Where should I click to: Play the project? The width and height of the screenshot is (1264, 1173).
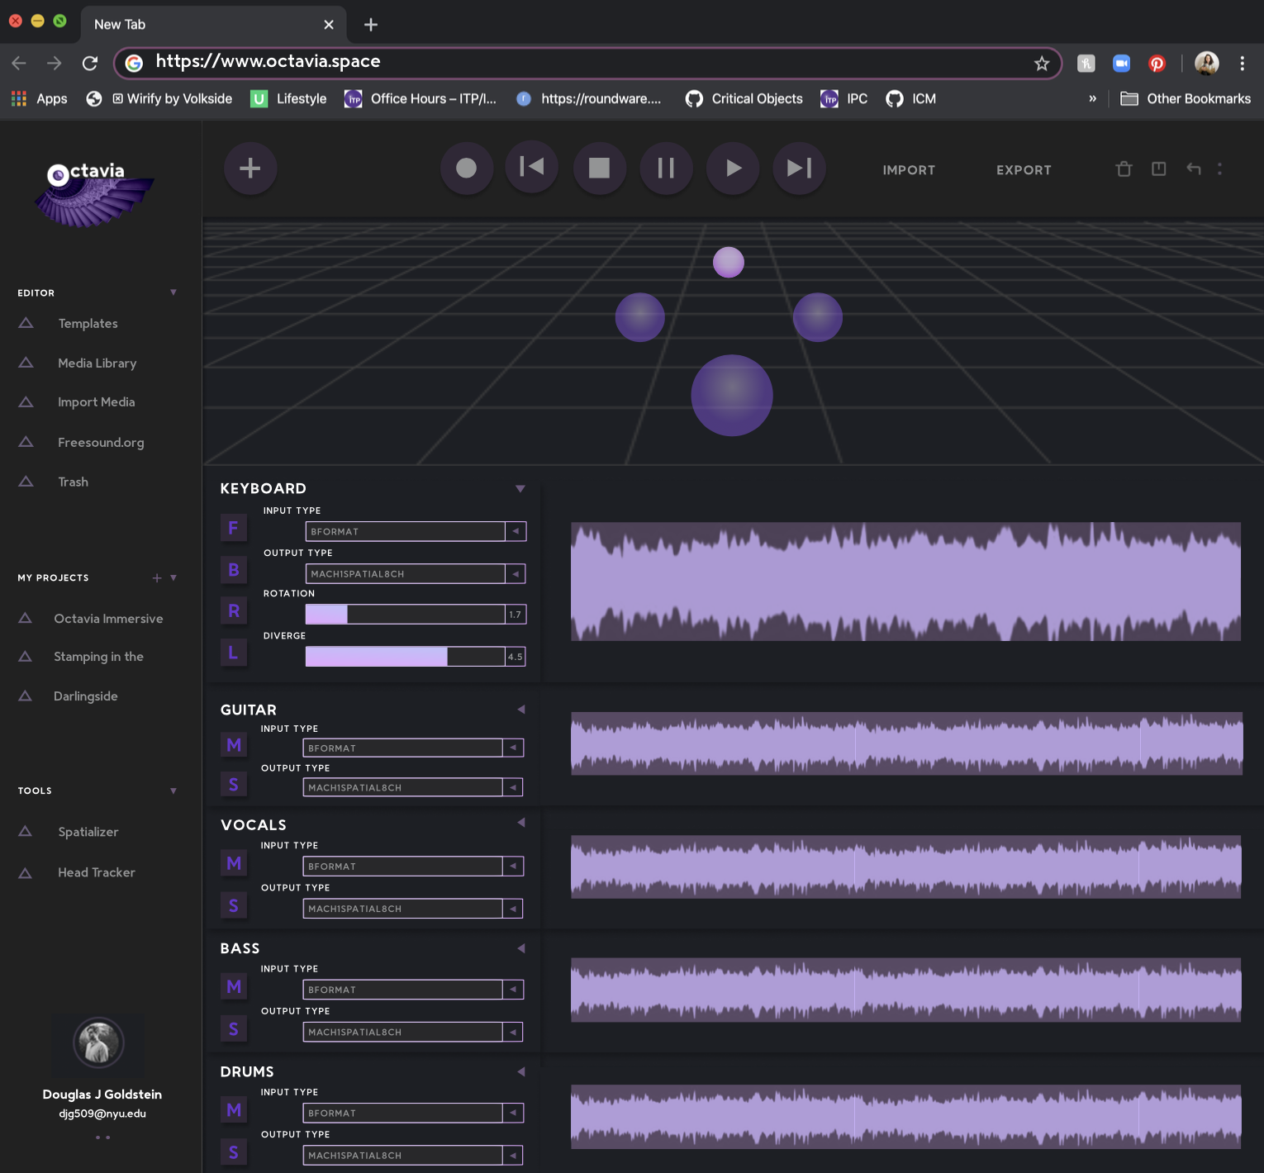pyautogui.click(x=733, y=169)
